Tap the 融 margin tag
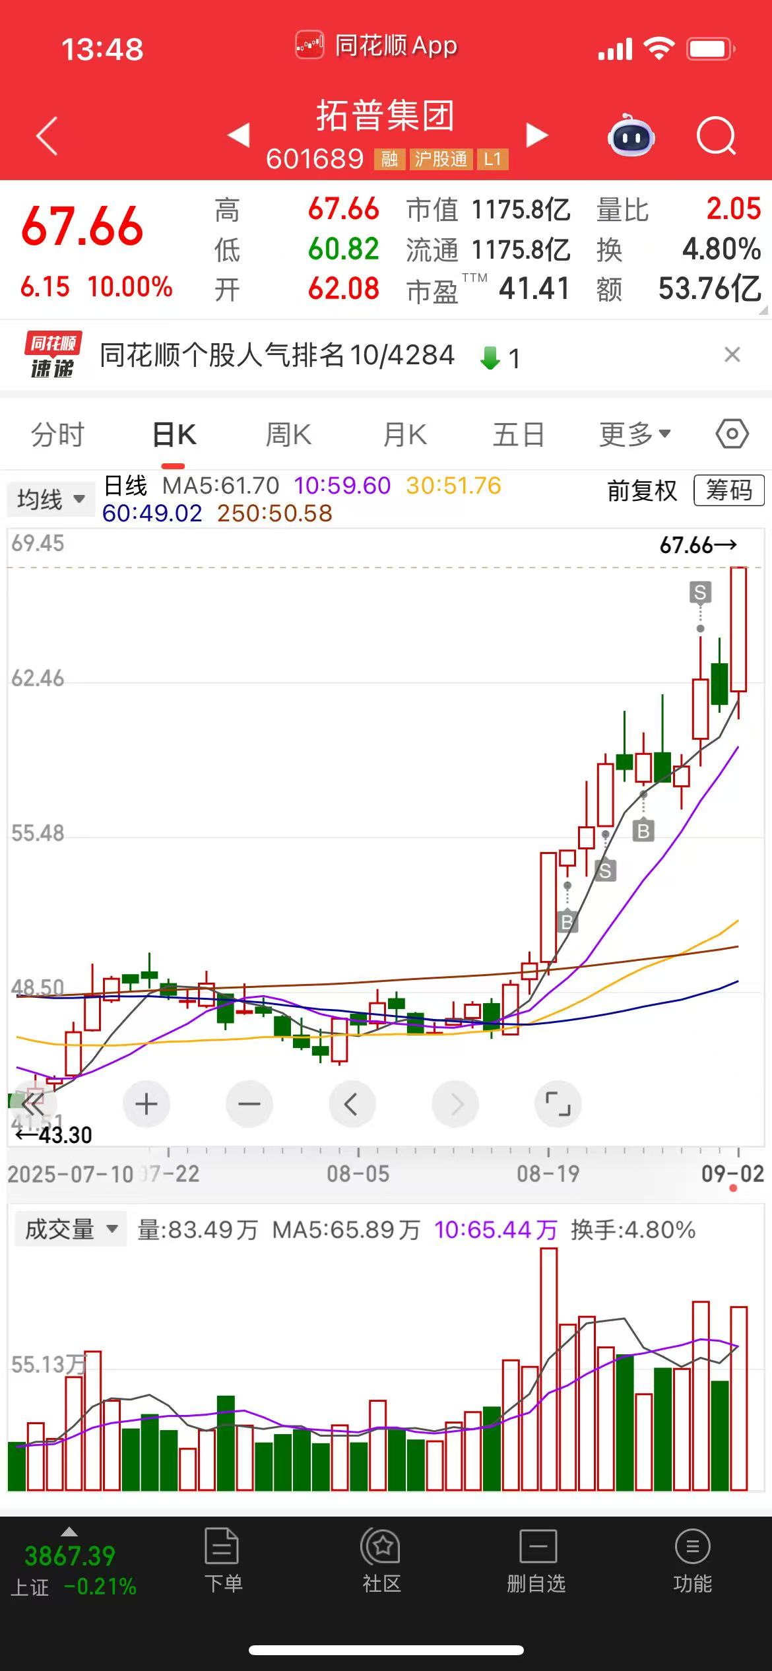The height and width of the screenshot is (1671, 772). (x=389, y=159)
